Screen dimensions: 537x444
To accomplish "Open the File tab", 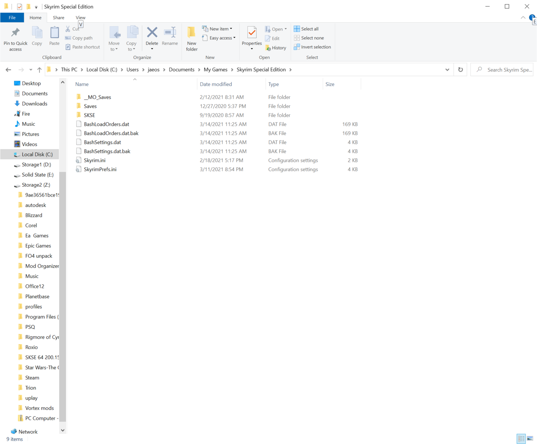I will [12, 18].
